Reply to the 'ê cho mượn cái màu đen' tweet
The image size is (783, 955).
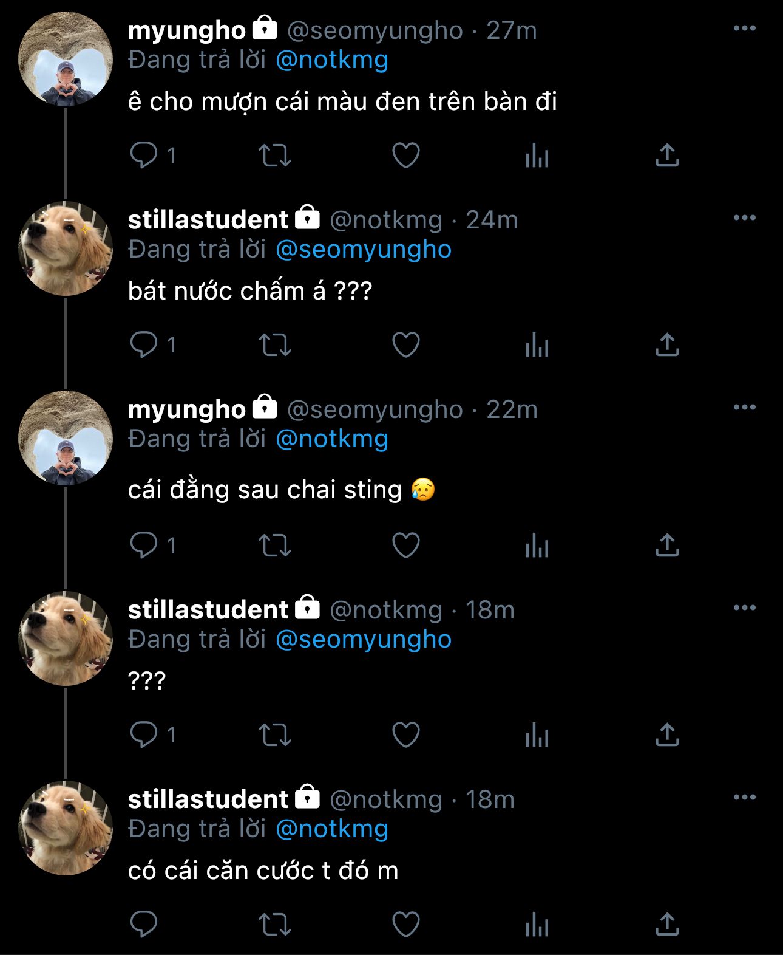tap(144, 156)
